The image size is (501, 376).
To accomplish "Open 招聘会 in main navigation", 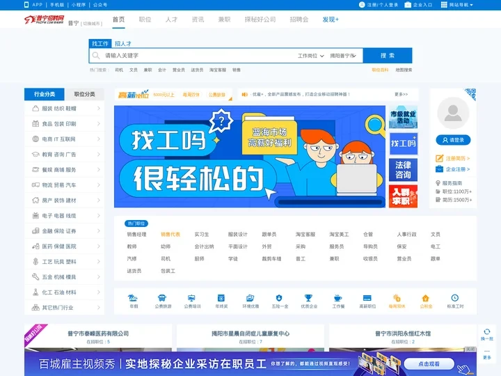I will pos(299,19).
